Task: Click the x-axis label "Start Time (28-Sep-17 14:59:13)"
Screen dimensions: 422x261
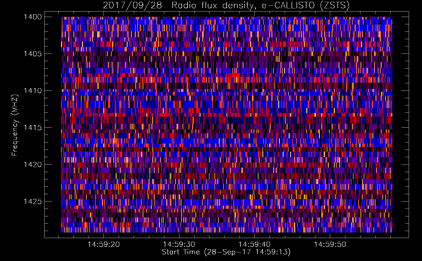Action: [226, 252]
